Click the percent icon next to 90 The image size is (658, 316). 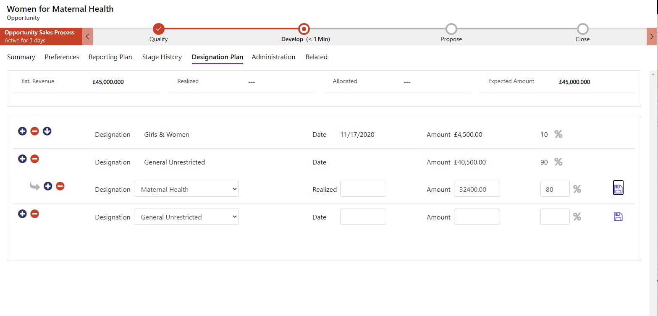(558, 162)
